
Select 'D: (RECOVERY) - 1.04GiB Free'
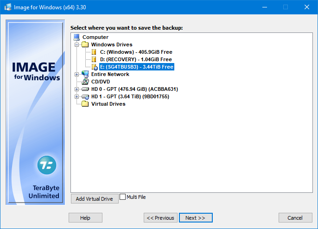tap(136, 59)
